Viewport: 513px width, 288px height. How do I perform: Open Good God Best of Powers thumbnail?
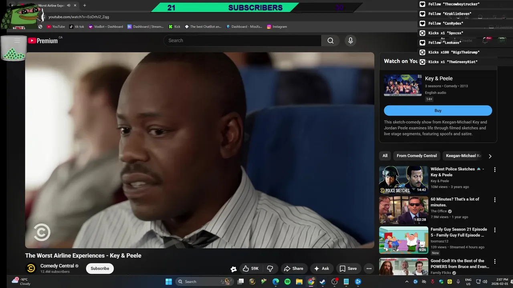click(404, 266)
